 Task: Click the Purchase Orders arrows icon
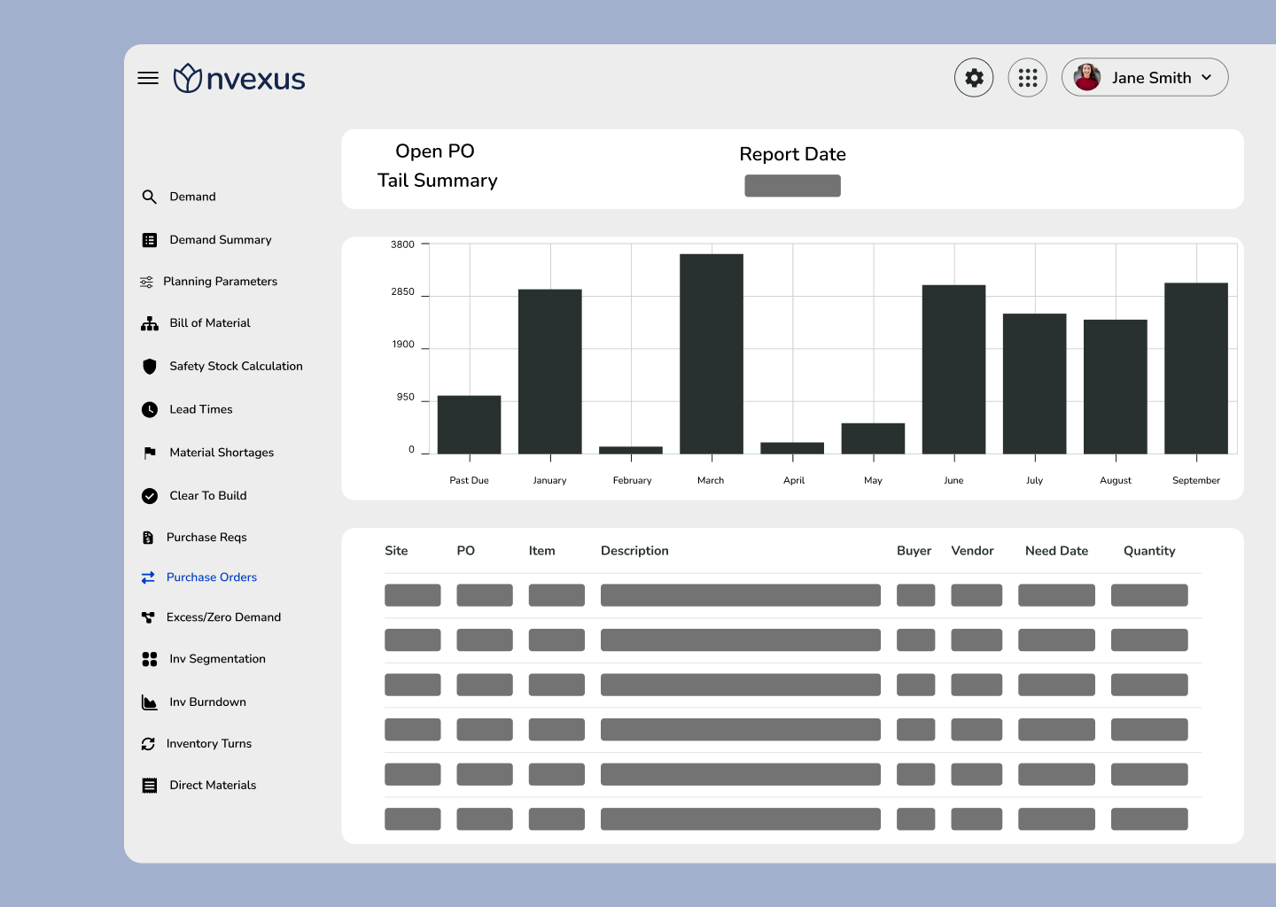[147, 578]
